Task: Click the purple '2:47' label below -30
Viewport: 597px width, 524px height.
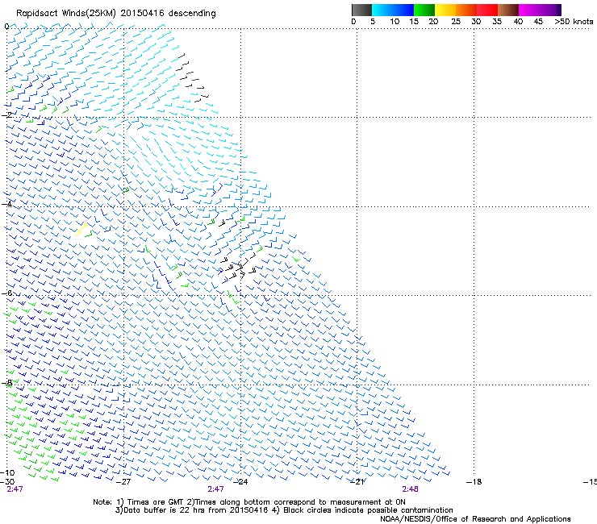Action: click(x=15, y=489)
